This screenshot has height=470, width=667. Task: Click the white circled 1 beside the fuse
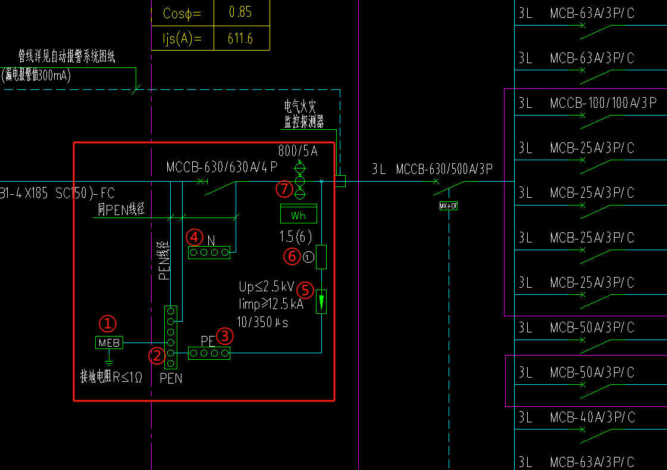308,257
